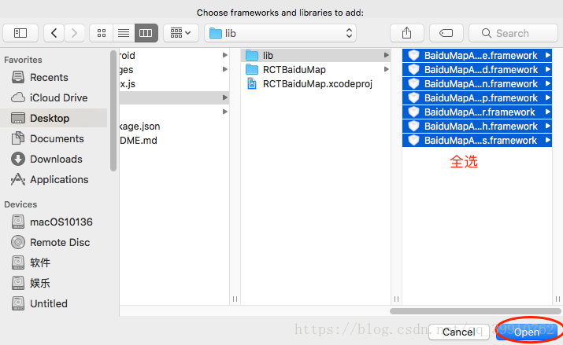
Task: Click the xcodeproj file icon
Action: pos(252,83)
